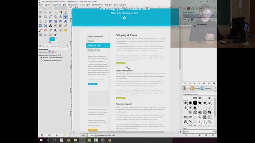Open the brushes dock tab menu button
Screen dimensions: 255x143
pos(216,88)
